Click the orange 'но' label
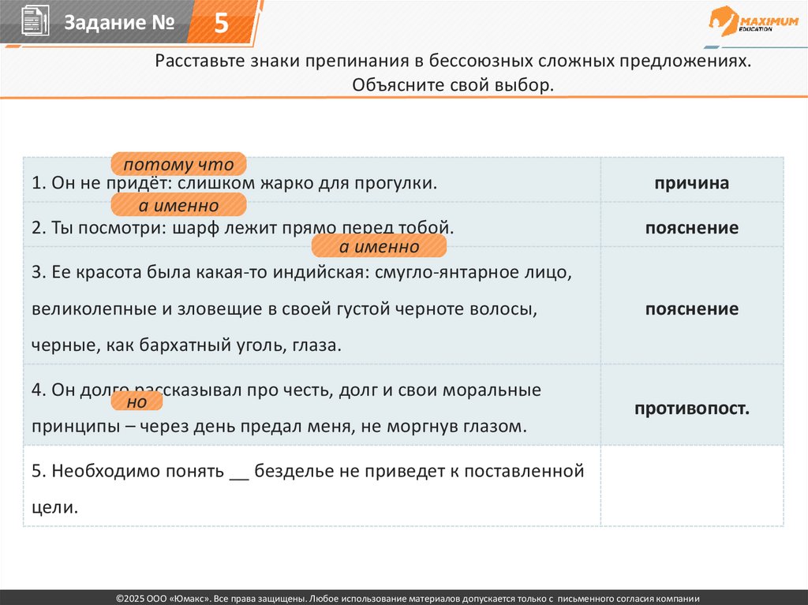This screenshot has width=808, height=605. (137, 401)
